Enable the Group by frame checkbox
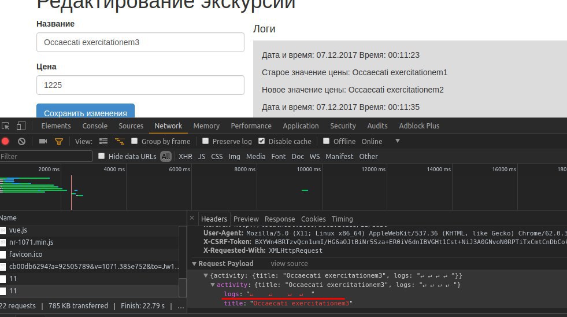This screenshot has height=317, width=567. pyautogui.click(x=134, y=141)
